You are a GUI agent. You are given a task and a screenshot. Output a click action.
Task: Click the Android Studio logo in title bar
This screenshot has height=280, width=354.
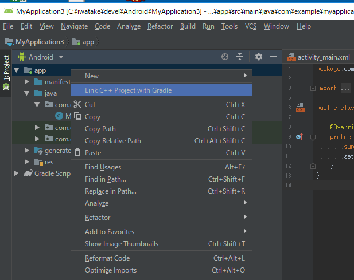[x=9, y=11]
